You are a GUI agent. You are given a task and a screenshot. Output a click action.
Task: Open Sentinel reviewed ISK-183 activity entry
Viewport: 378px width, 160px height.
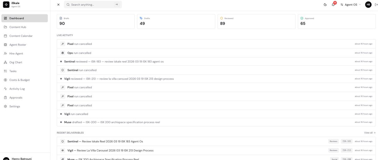pyautogui.click(x=216, y=61)
